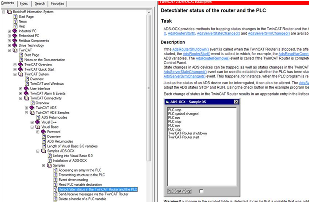Screen dimensions: 310x203
Task: Click the Visual C++ book icon
Action: click(x=38, y=122)
